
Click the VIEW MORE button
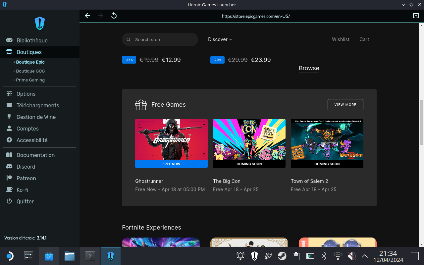click(345, 105)
